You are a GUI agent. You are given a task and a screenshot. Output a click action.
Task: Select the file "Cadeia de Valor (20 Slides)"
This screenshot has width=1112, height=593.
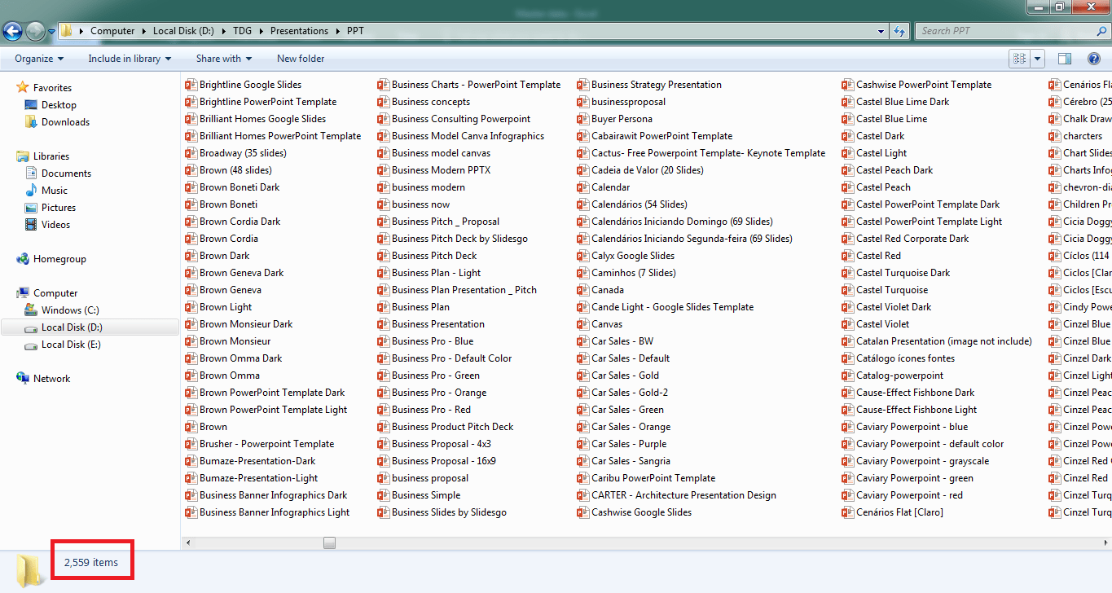pos(647,170)
